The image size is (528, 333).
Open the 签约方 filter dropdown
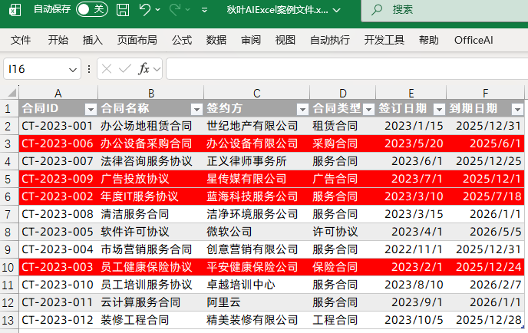click(302, 109)
